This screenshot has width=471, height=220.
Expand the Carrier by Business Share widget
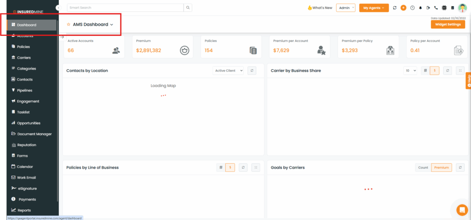460,71
